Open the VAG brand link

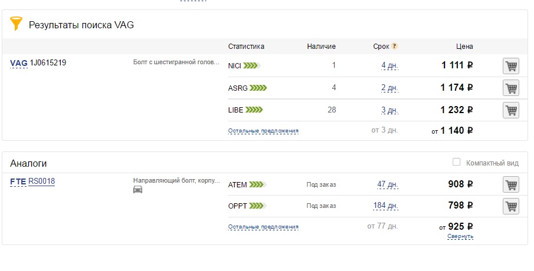(19, 63)
